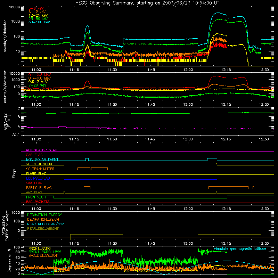
Task: Click the AAZ_FLAG label
Action: (34, 192)
